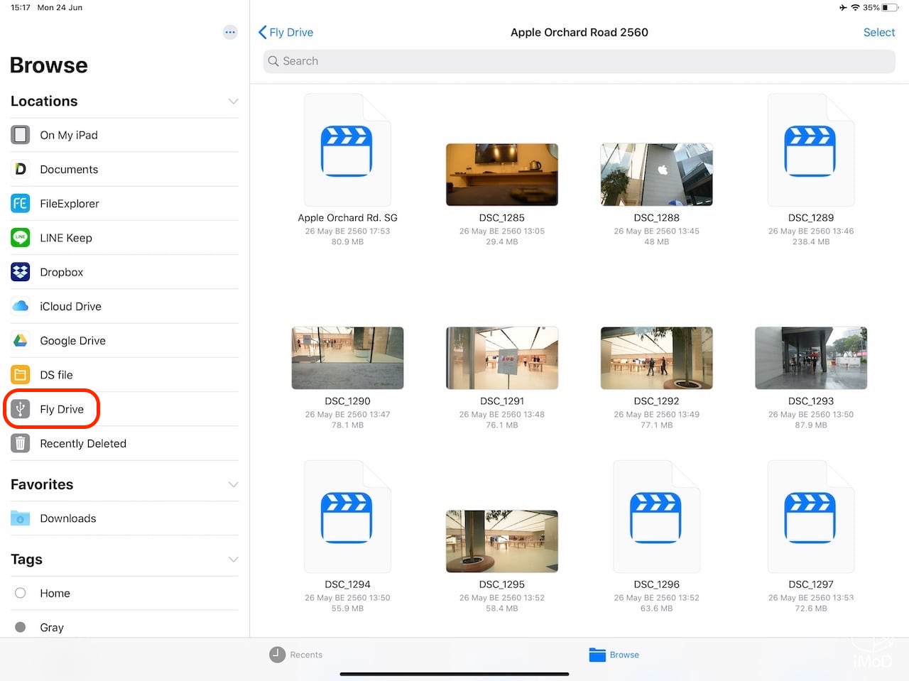Open the DS file location

pyautogui.click(x=57, y=374)
